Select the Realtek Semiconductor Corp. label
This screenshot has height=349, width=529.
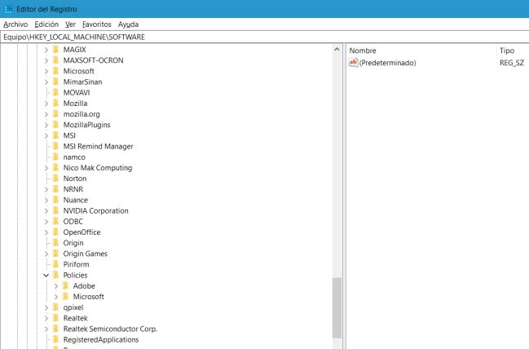tap(110, 329)
